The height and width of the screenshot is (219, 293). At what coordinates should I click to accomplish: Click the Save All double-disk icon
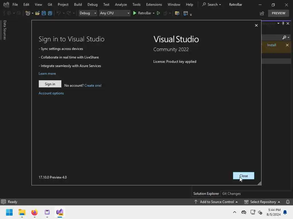(x=50, y=13)
